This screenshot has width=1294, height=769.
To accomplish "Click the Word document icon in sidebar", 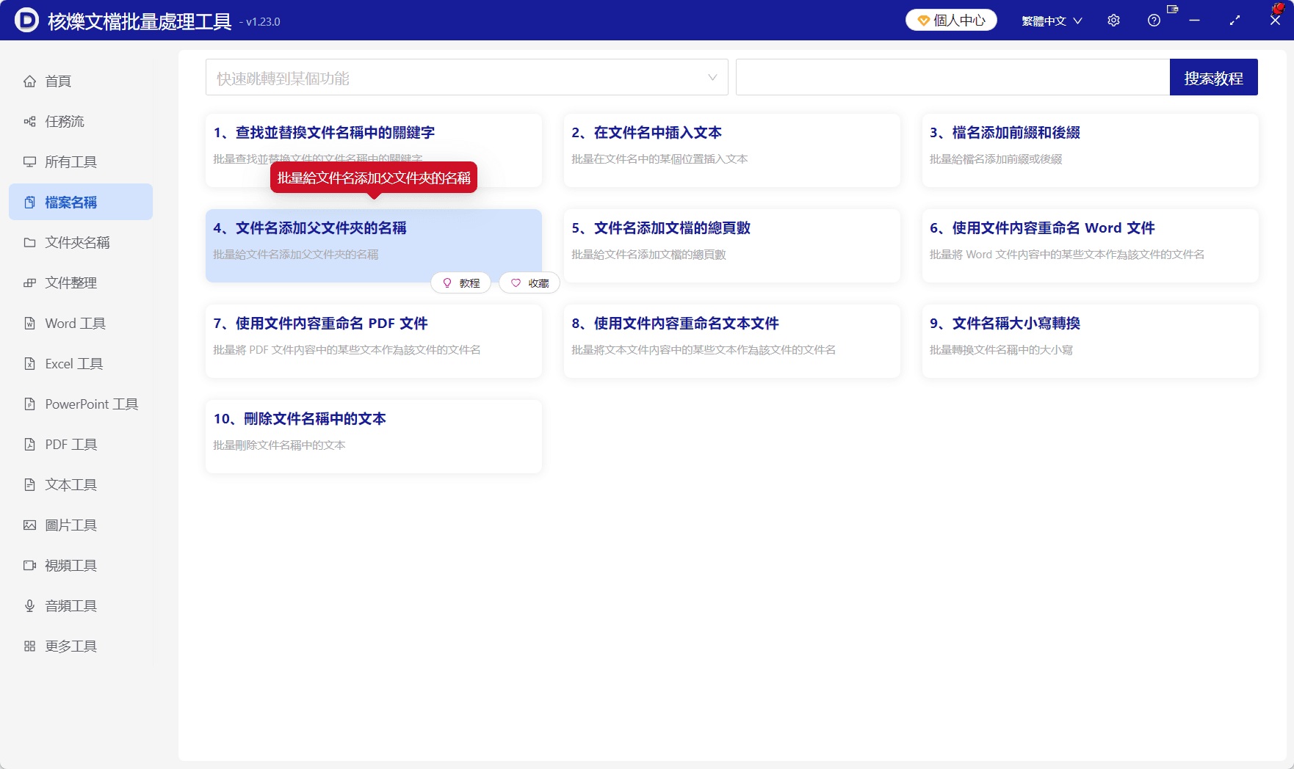I will pos(29,324).
